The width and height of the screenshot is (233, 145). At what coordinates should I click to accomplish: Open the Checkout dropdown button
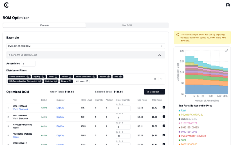pyautogui.click(x=154, y=92)
